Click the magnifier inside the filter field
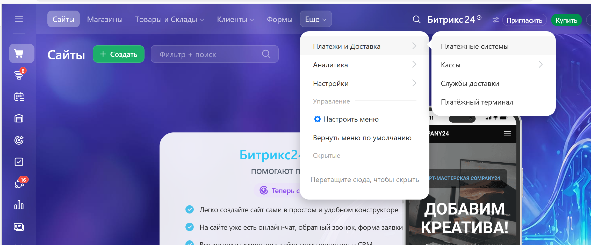This screenshot has height=245, width=591. pos(266,54)
